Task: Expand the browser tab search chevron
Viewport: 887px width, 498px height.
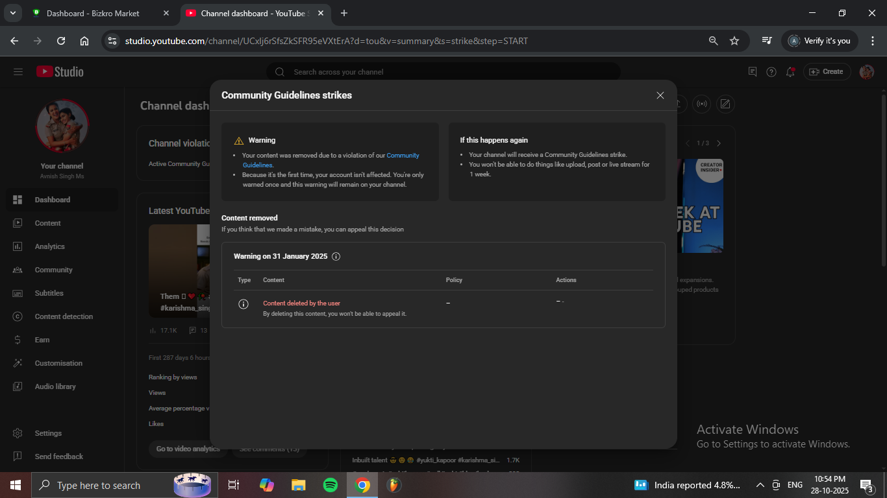Action: click(12, 13)
